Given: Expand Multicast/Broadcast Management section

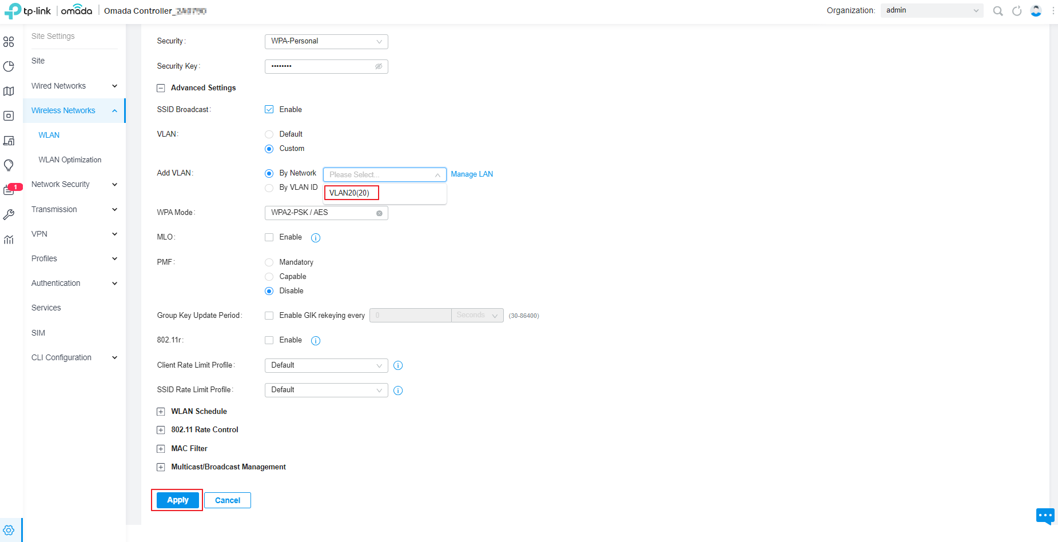Looking at the screenshot, I should pyautogui.click(x=161, y=467).
